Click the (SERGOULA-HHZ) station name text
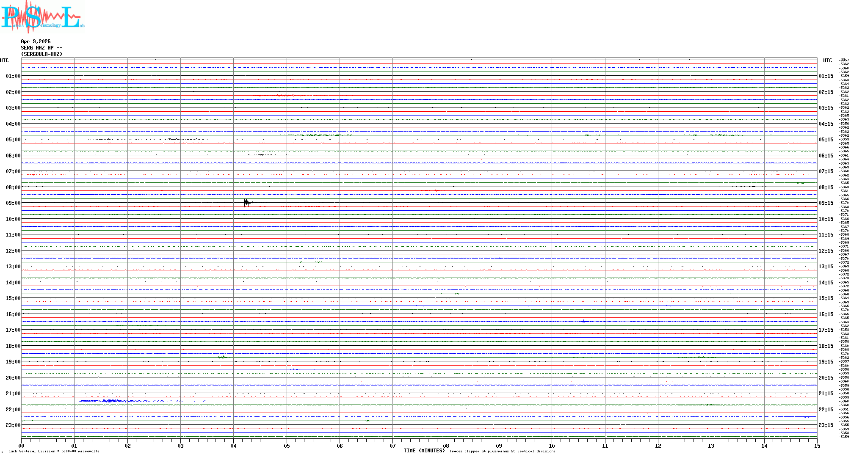 tap(41, 54)
